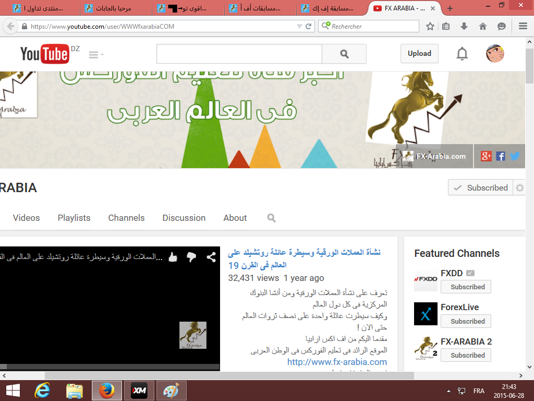Viewport: 534px width, 401px height.
Task: Close the FX ARABIA browser tab
Action: 432,8
